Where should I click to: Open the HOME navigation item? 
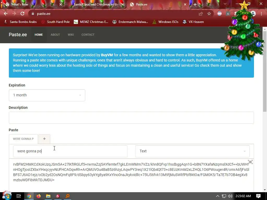coord(39,35)
